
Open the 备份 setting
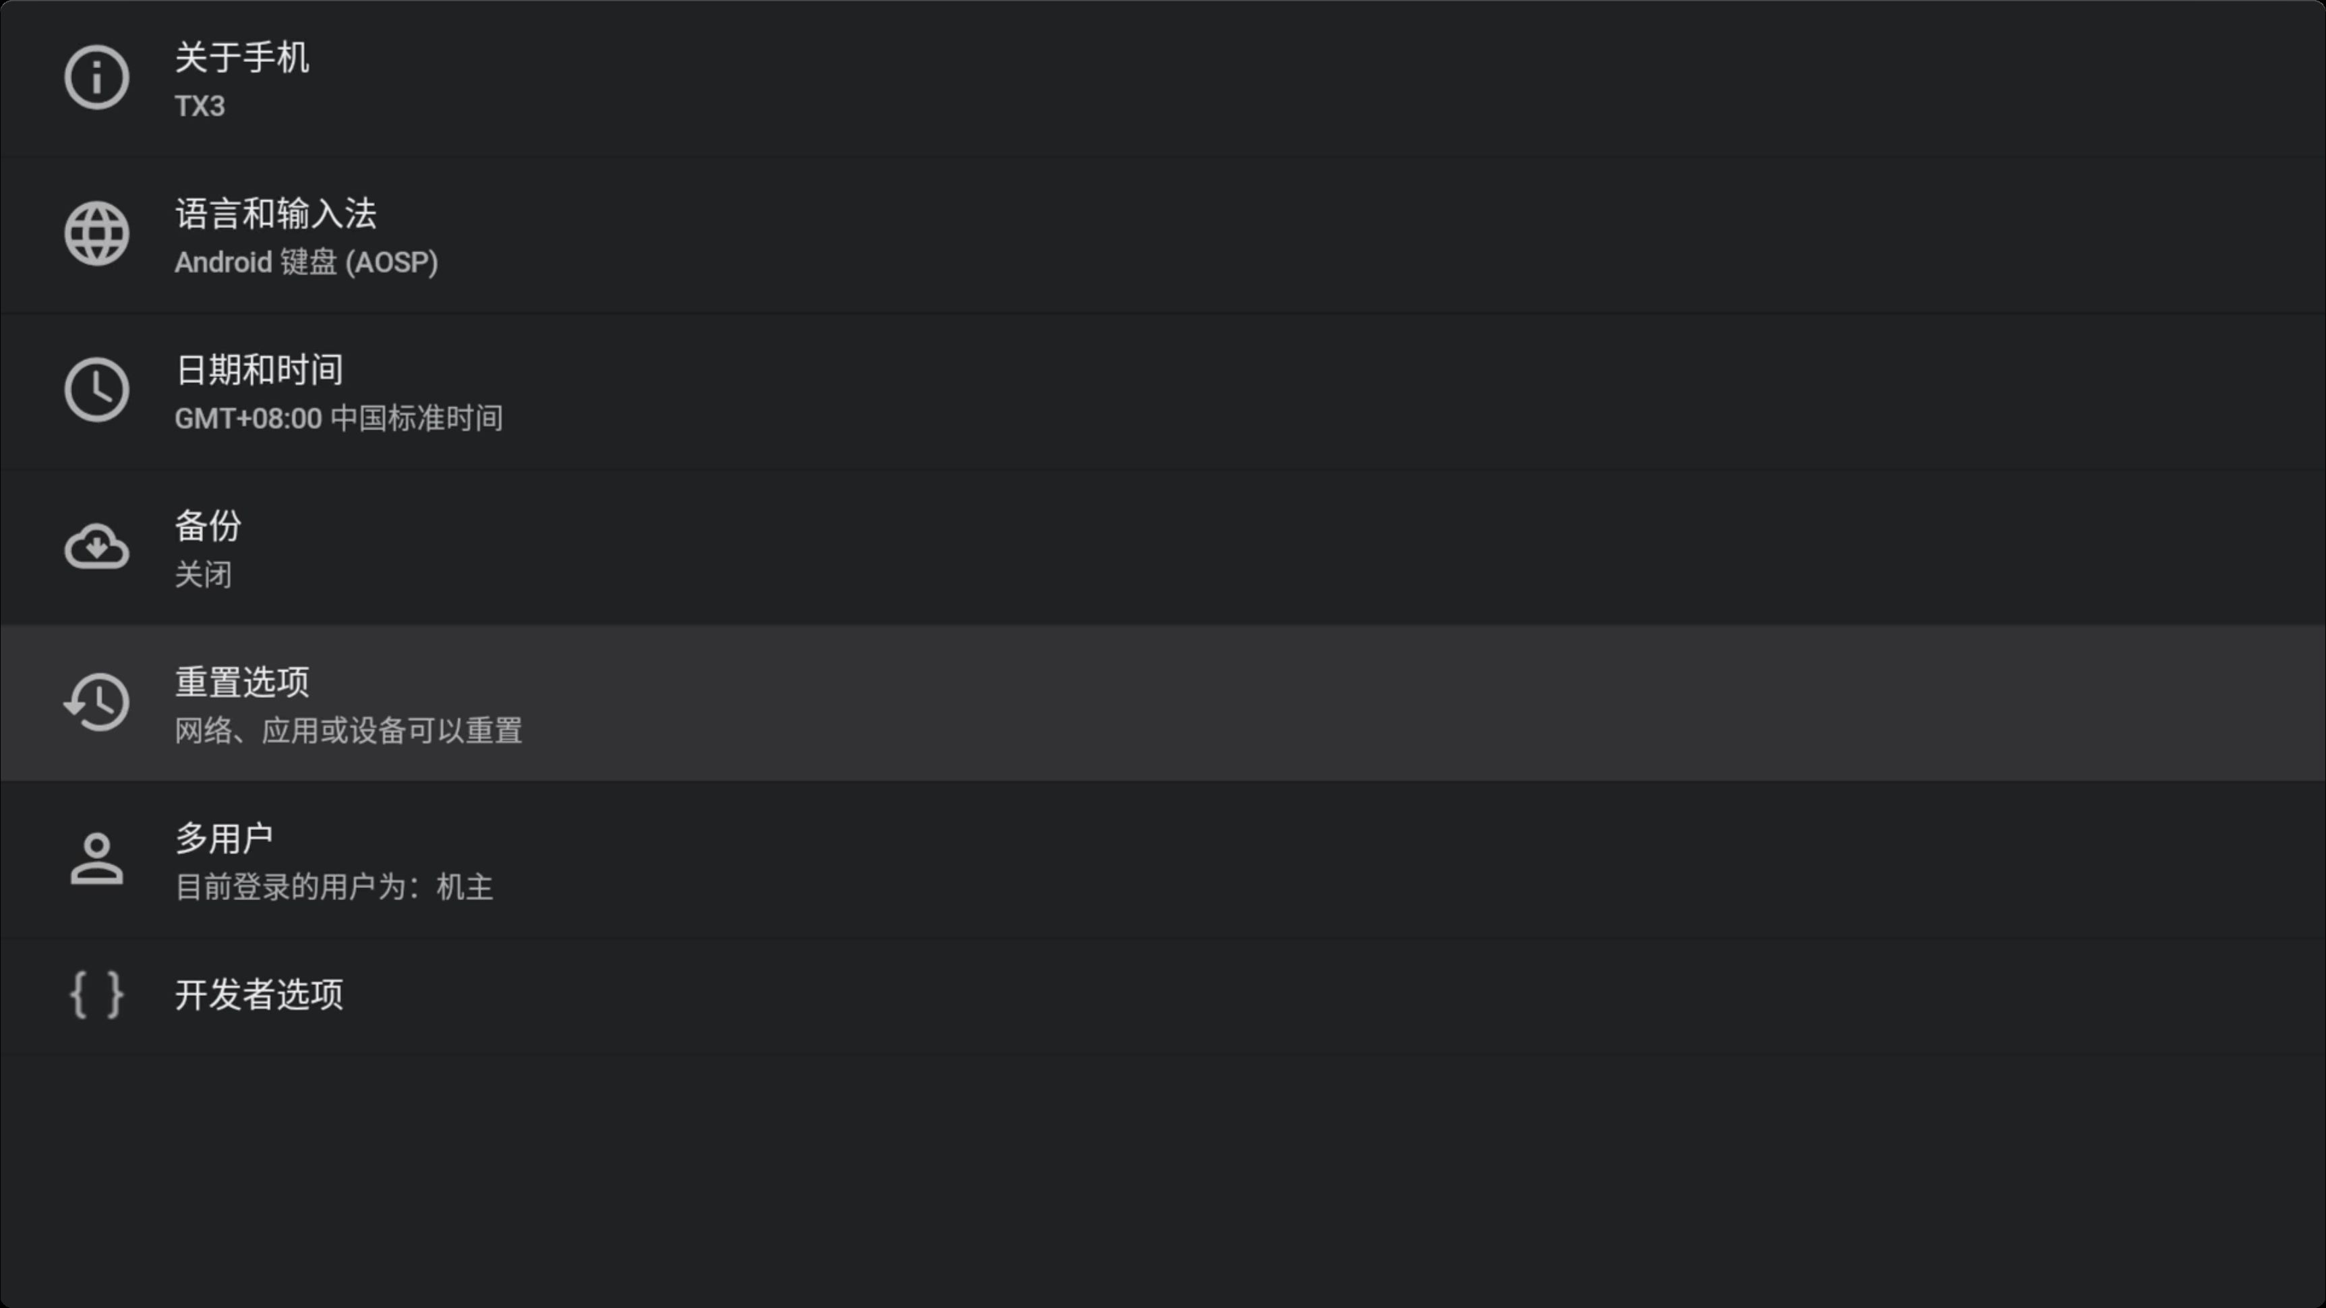[x=1163, y=546]
